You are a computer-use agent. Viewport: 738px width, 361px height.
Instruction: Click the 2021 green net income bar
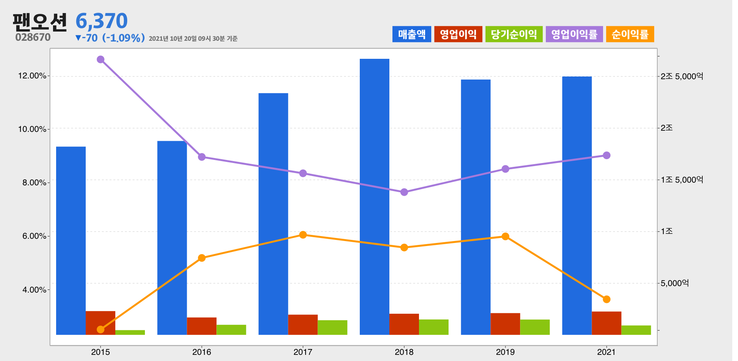(x=636, y=330)
